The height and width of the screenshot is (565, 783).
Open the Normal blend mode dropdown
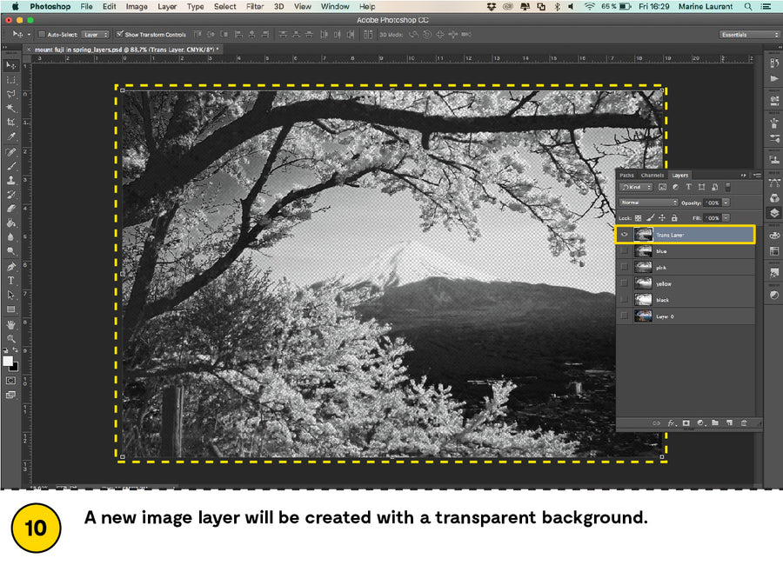[x=648, y=203]
